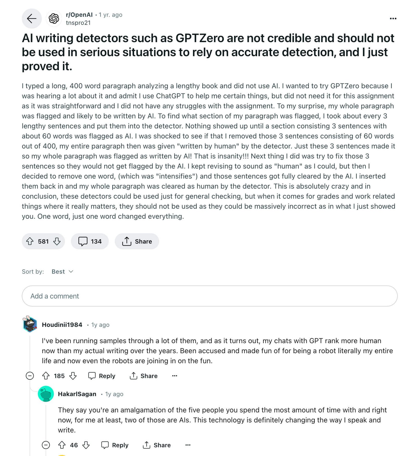The image size is (416, 456).
Task: Open the 'Best' sort order dropdown
Action: tap(62, 271)
